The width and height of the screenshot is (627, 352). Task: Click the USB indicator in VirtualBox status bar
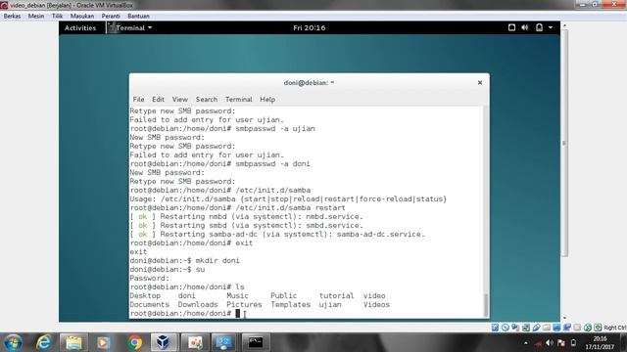point(536,328)
